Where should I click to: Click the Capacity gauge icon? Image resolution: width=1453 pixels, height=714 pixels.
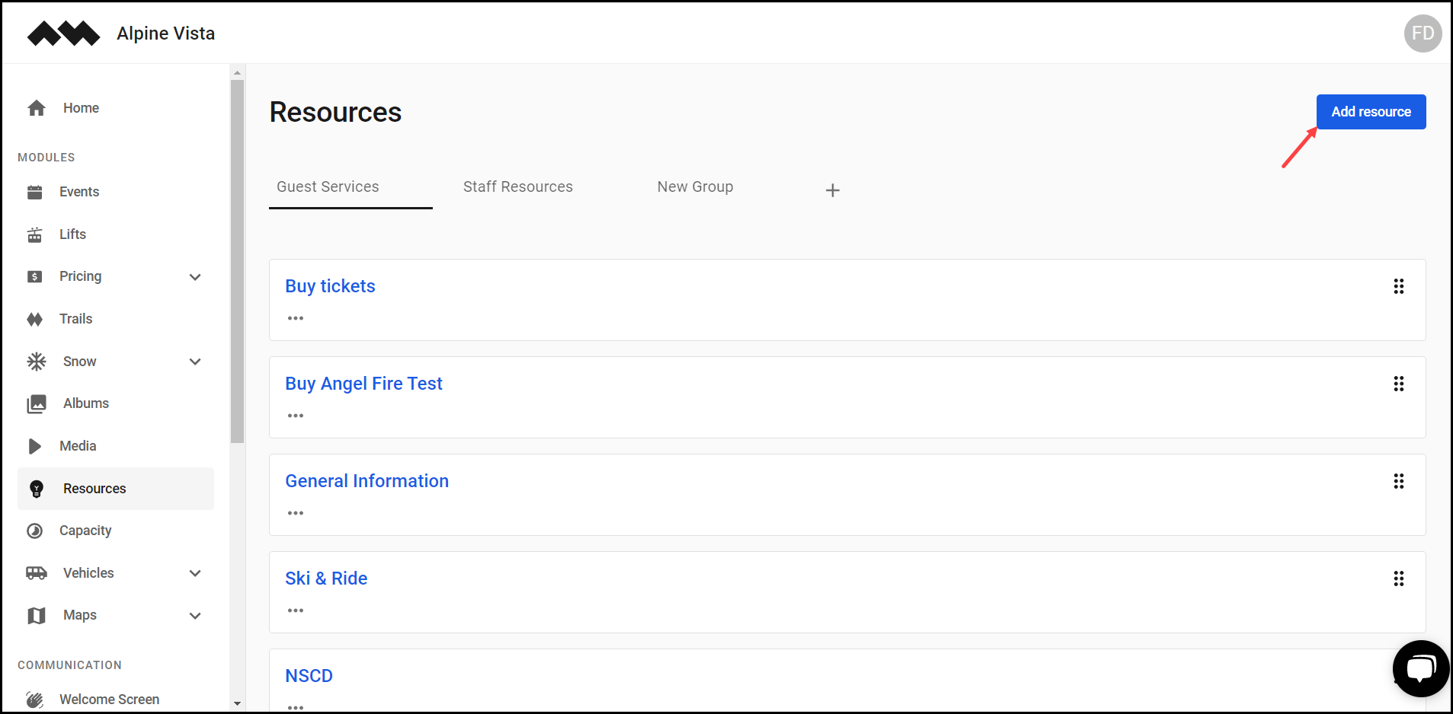pyautogui.click(x=35, y=531)
